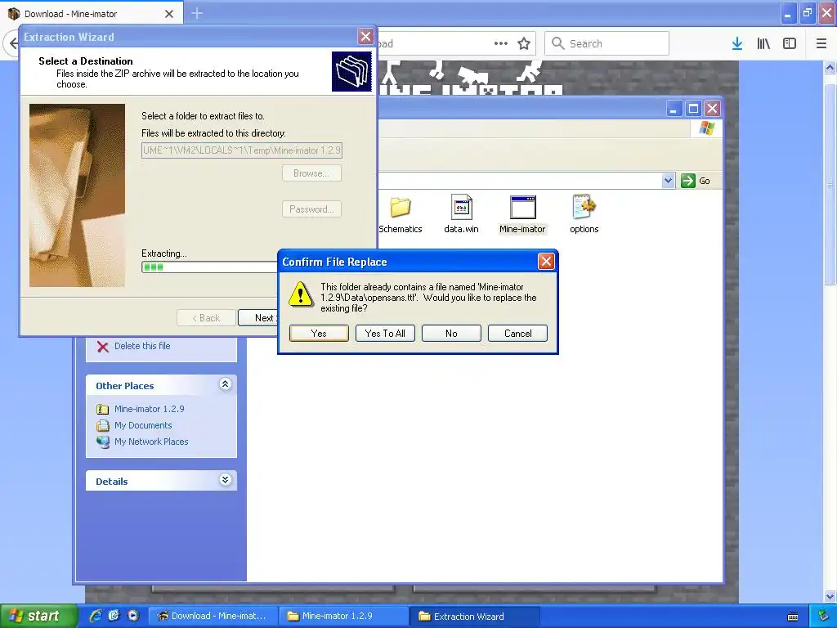The image size is (837, 628).
Task: Expand the Details panel
Action: pyautogui.click(x=226, y=479)
